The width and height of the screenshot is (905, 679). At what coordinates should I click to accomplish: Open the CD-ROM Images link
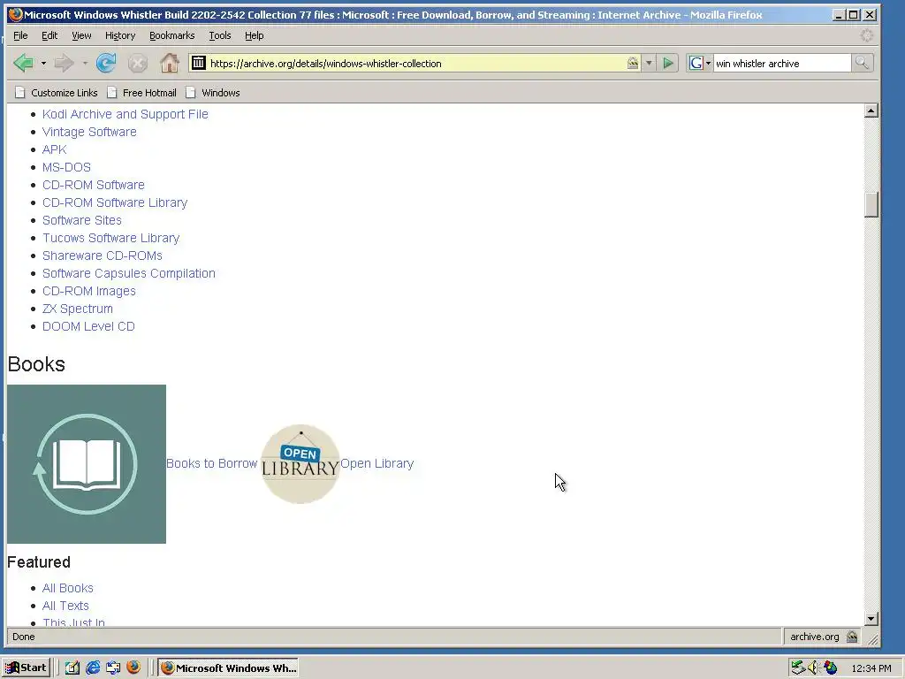pyautogui.click(x=89, y=291)
